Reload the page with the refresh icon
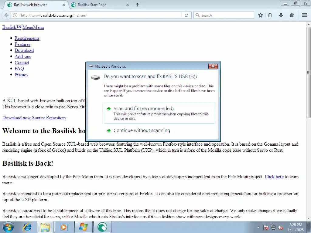The height and width of the screenshot is (233, 311). (186, 15)
